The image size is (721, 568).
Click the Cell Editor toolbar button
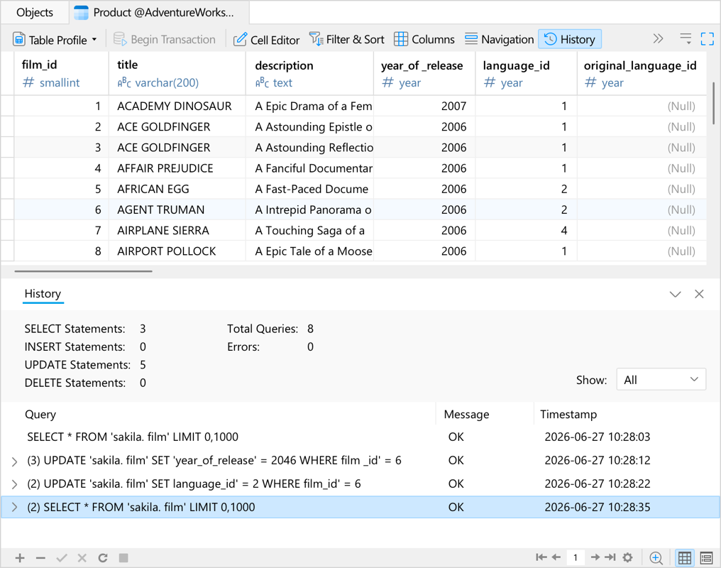266,40
